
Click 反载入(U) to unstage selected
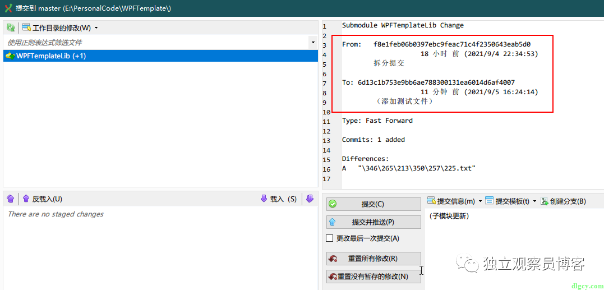[42, 199]
